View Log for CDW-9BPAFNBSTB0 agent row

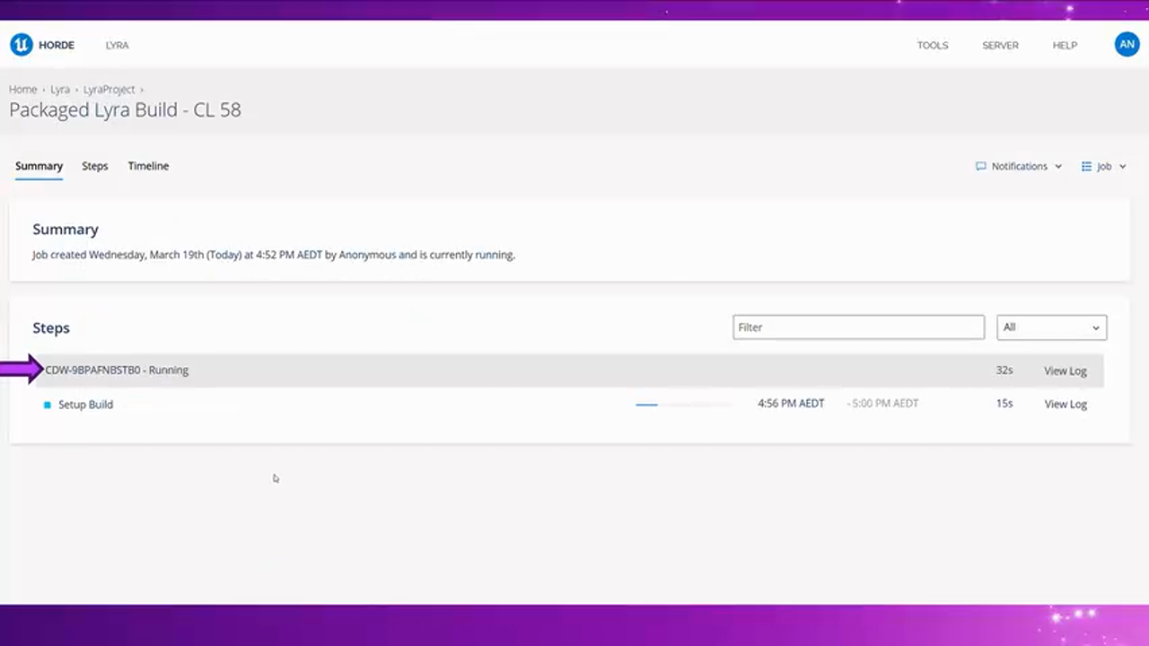(1066, 371)
